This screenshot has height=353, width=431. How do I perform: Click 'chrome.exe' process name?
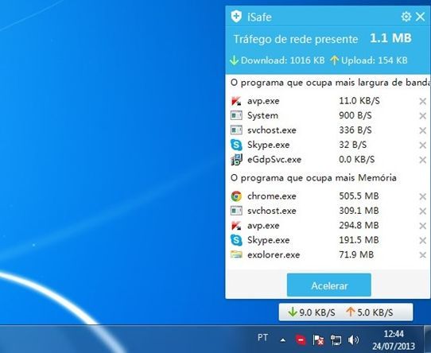pyautogui.click(x=272, y=196)
